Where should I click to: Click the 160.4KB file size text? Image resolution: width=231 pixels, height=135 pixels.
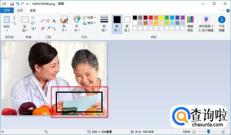click(144, 132)
